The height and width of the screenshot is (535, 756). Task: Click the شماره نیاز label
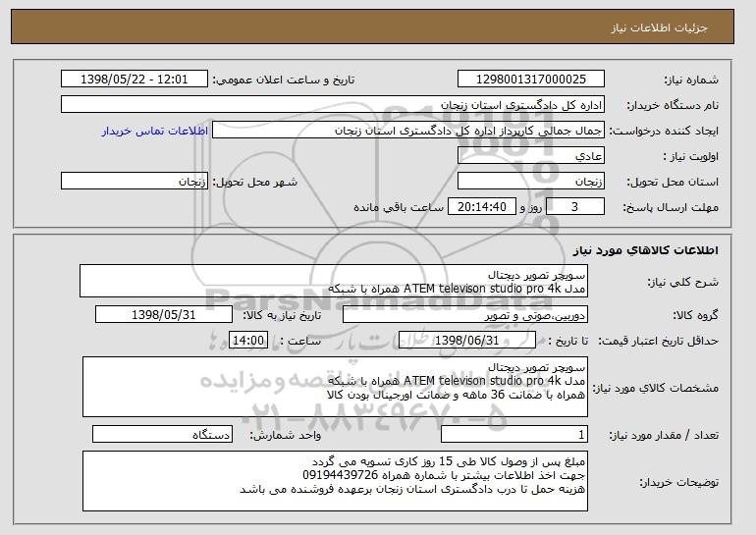[691, 80]
